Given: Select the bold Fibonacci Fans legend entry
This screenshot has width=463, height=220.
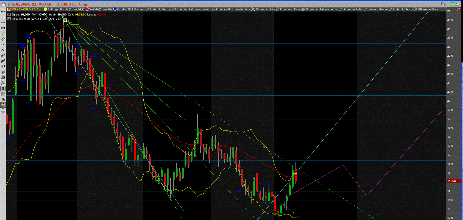Looking at the screenshot, I should [428, 9].
